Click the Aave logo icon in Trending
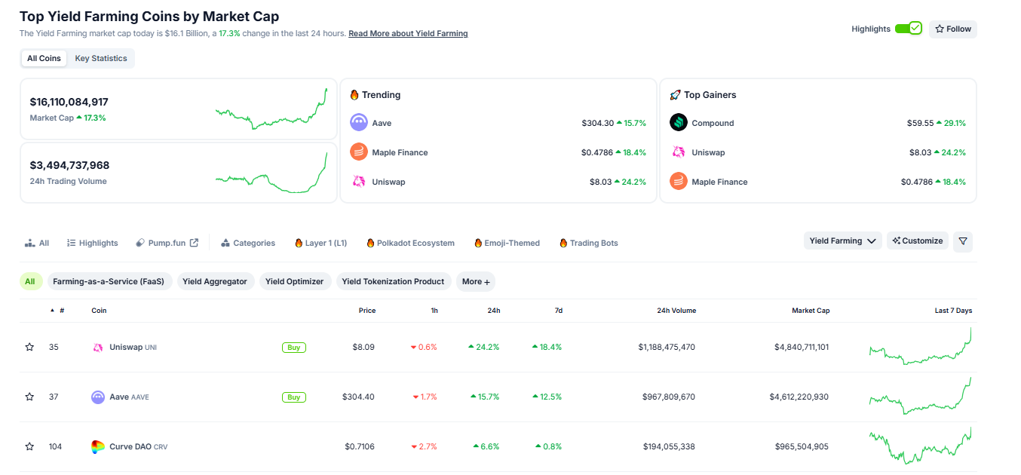This screenshot has height=475, width=1021. pyautogui.click(x=359, y=123)
